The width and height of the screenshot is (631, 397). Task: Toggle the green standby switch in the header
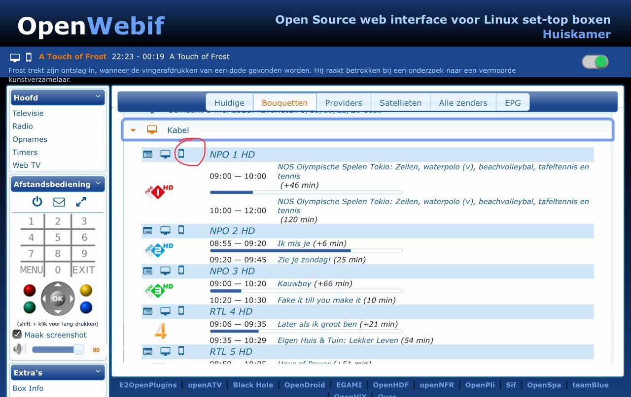coord(595,62)
